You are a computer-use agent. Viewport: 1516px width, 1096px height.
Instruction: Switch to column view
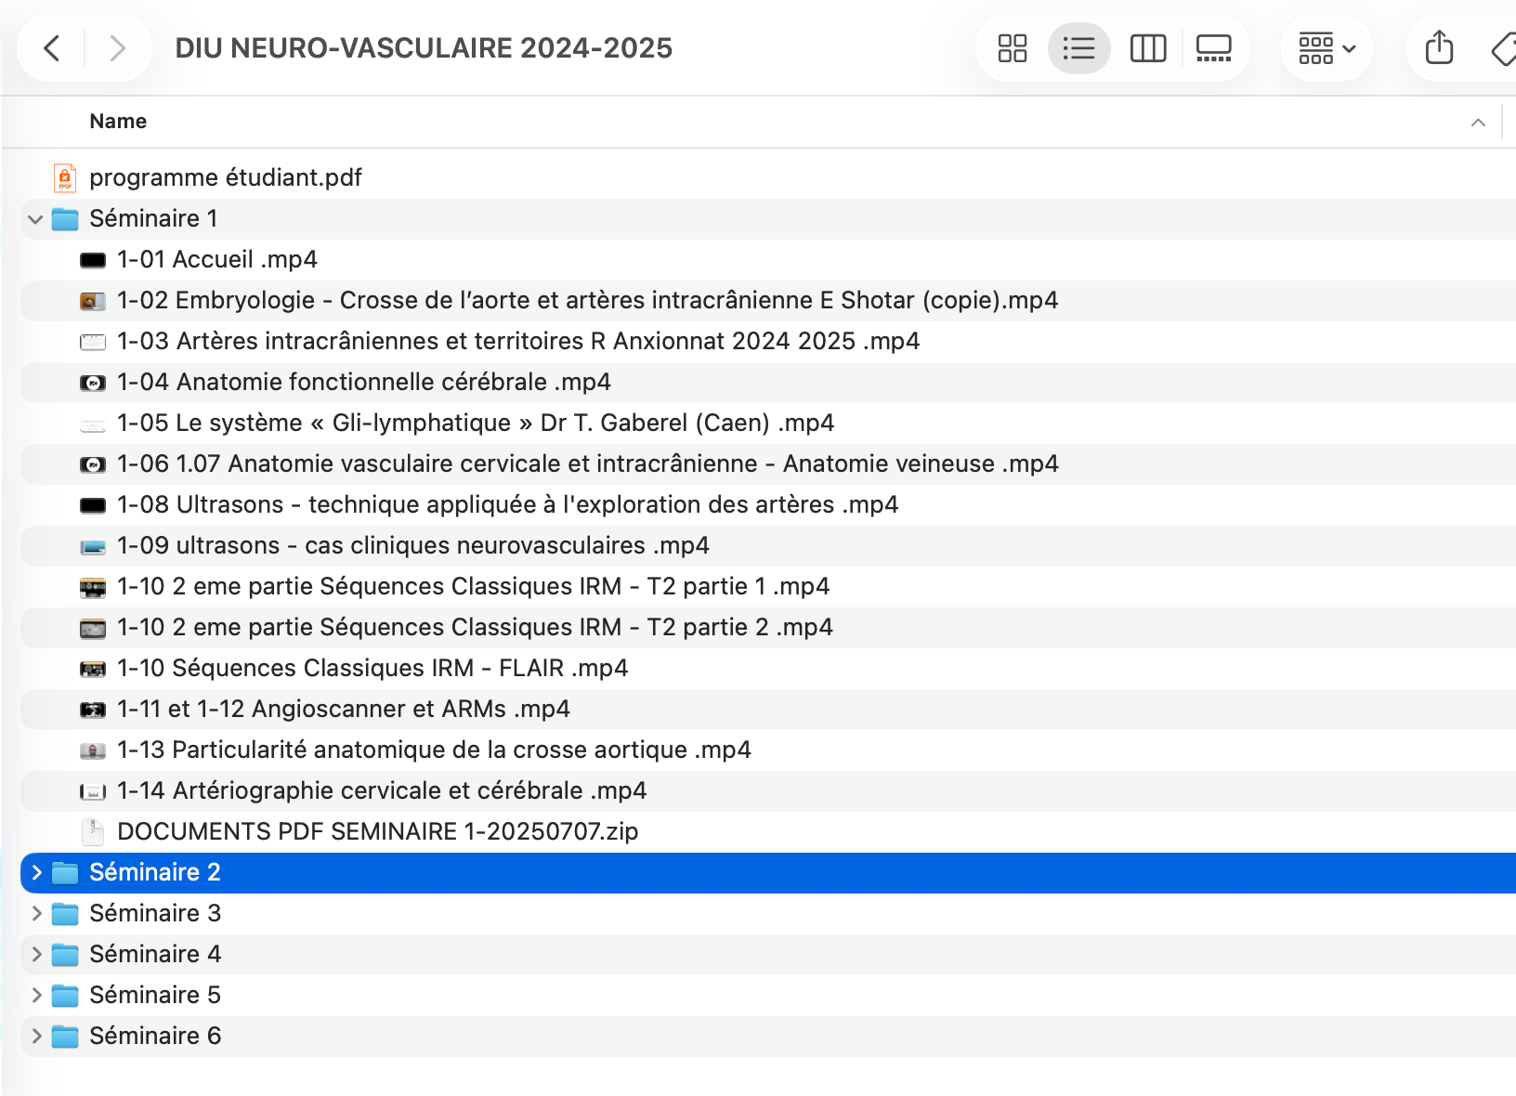point(1148,48)
